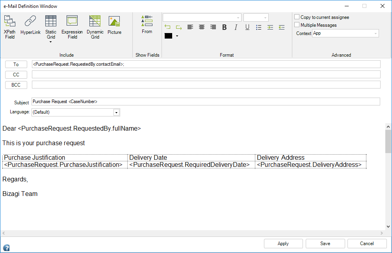Viewport: 392px width, 253px height.
Task: Show the From field
Action: point(147,24)
